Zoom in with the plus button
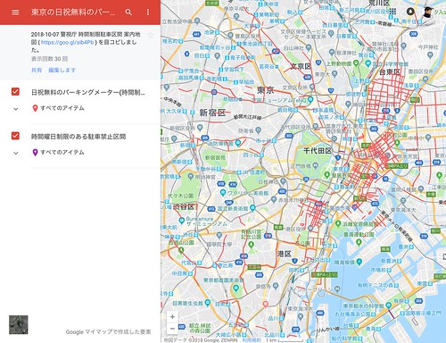The height and width of the screenshot is (343, 446). pyautogui.click(x=172, y=317)
